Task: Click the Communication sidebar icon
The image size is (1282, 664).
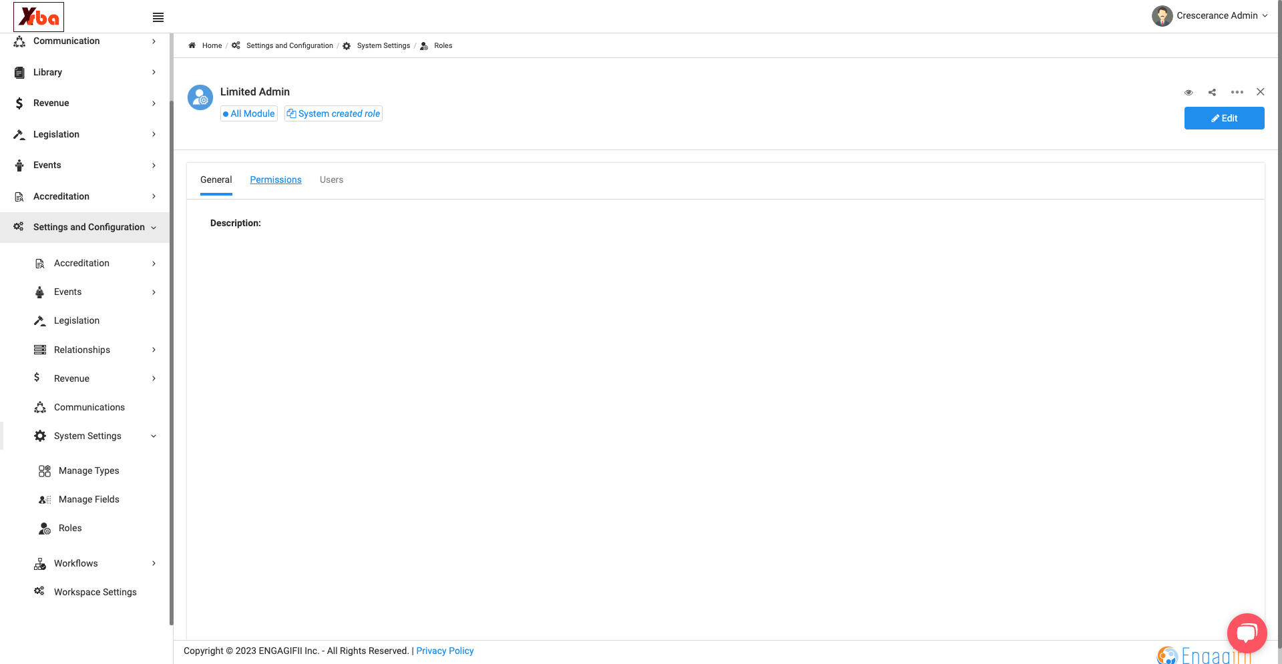Action: tap(19, 41)
